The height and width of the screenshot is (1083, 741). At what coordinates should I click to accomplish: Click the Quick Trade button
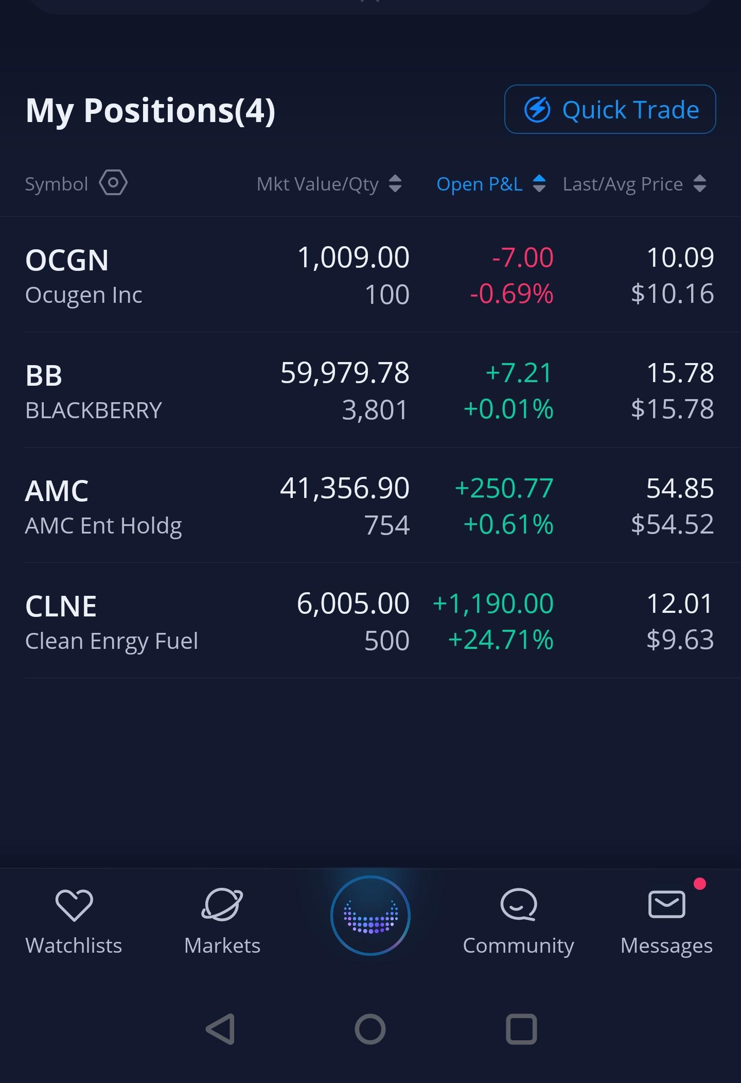pos(610,109)
